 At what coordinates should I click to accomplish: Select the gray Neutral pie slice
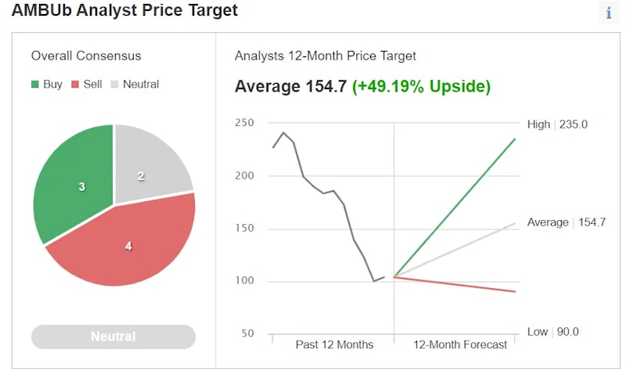click(149, 164)
